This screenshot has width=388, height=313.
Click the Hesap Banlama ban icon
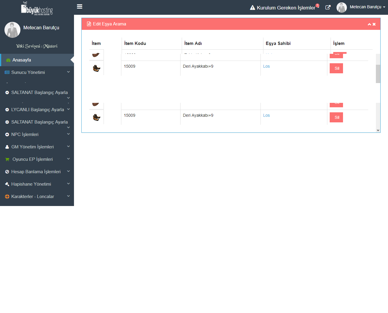[7, 172]
